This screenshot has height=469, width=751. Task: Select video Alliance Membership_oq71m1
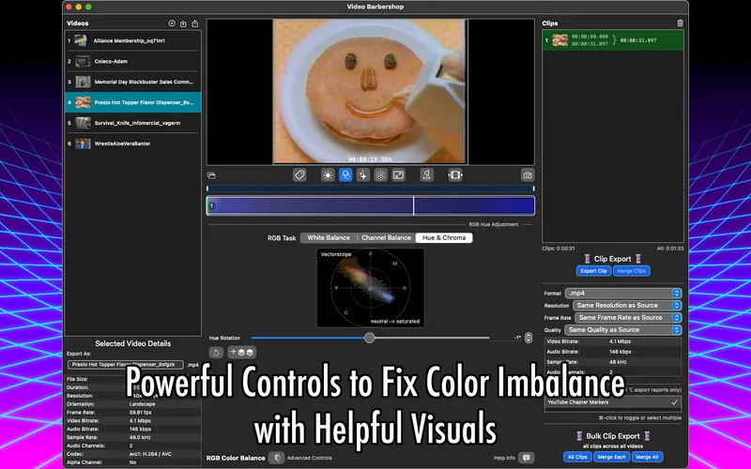[x=132, y=40]
